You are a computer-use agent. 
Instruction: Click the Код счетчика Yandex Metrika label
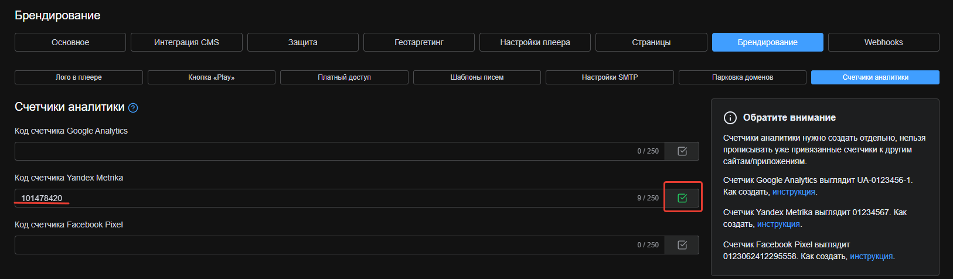pyautogui.click(x=69, y=178)
